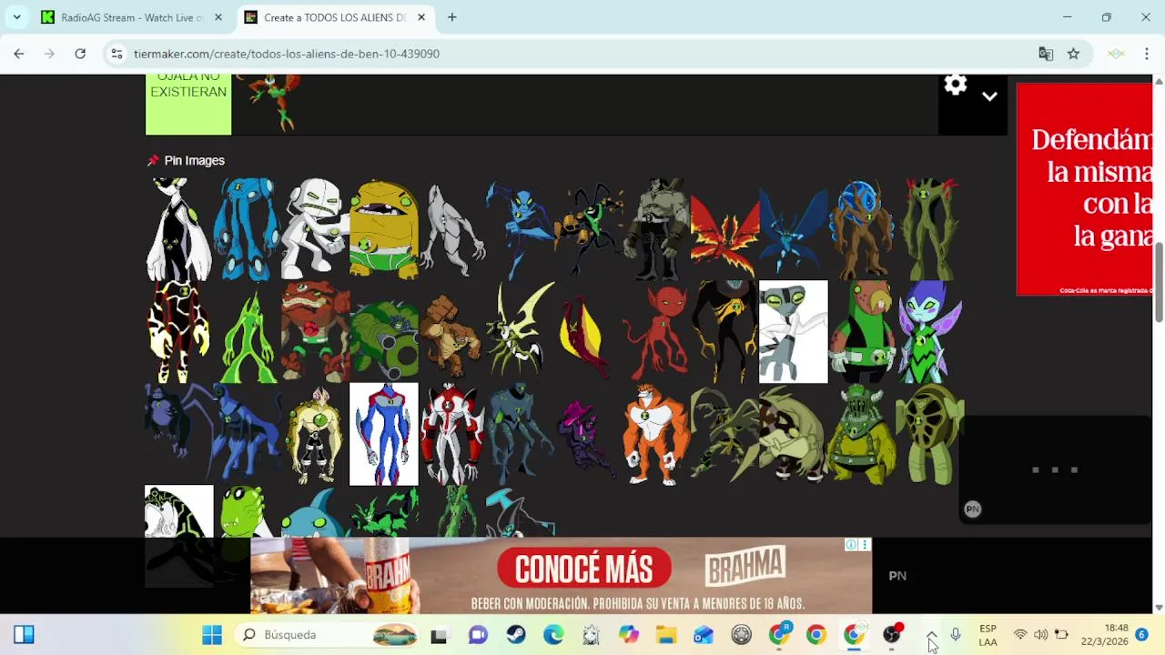
Task: Open a new browser tab
Action: click(451, 17)
